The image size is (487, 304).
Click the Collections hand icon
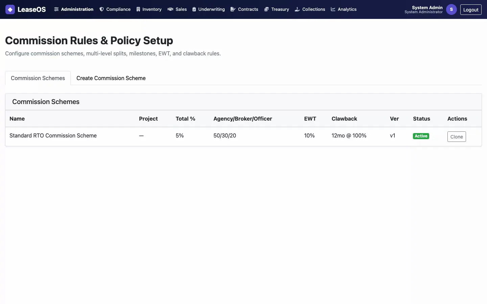pos(297,9)
